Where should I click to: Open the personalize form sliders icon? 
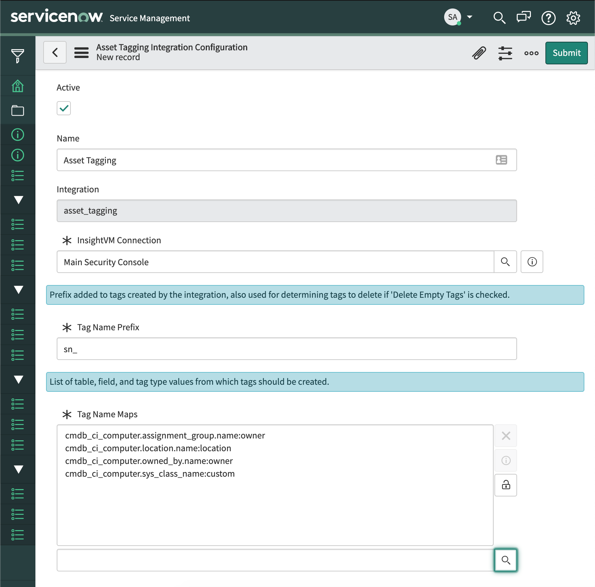[505, 53]
